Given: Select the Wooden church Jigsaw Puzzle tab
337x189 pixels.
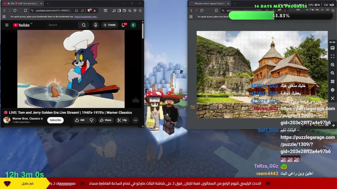Looking at the screenshot, I should coord(209,3).
